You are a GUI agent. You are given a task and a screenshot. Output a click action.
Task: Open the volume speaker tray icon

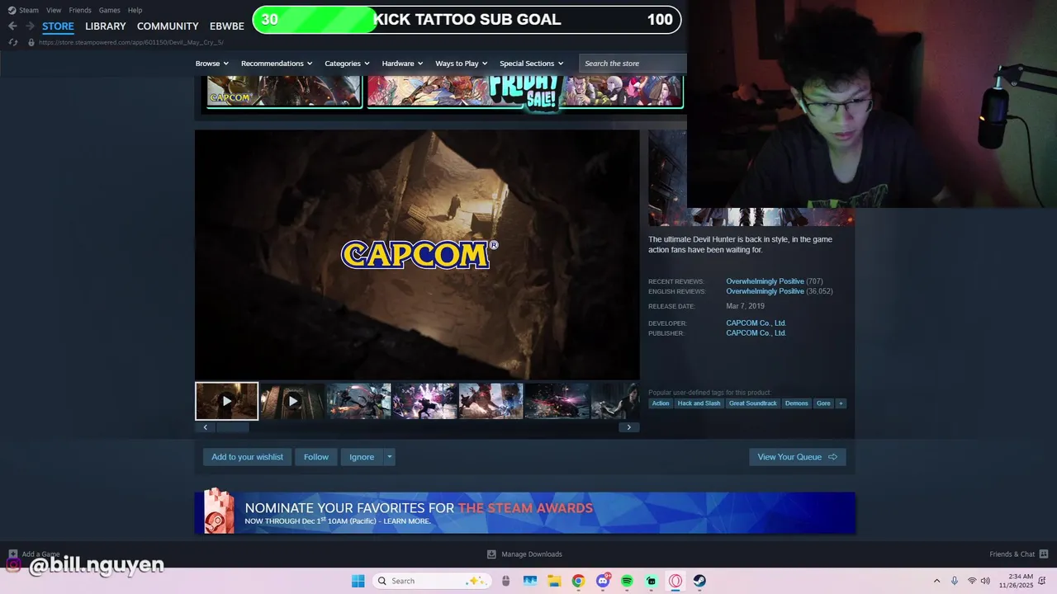985,581
